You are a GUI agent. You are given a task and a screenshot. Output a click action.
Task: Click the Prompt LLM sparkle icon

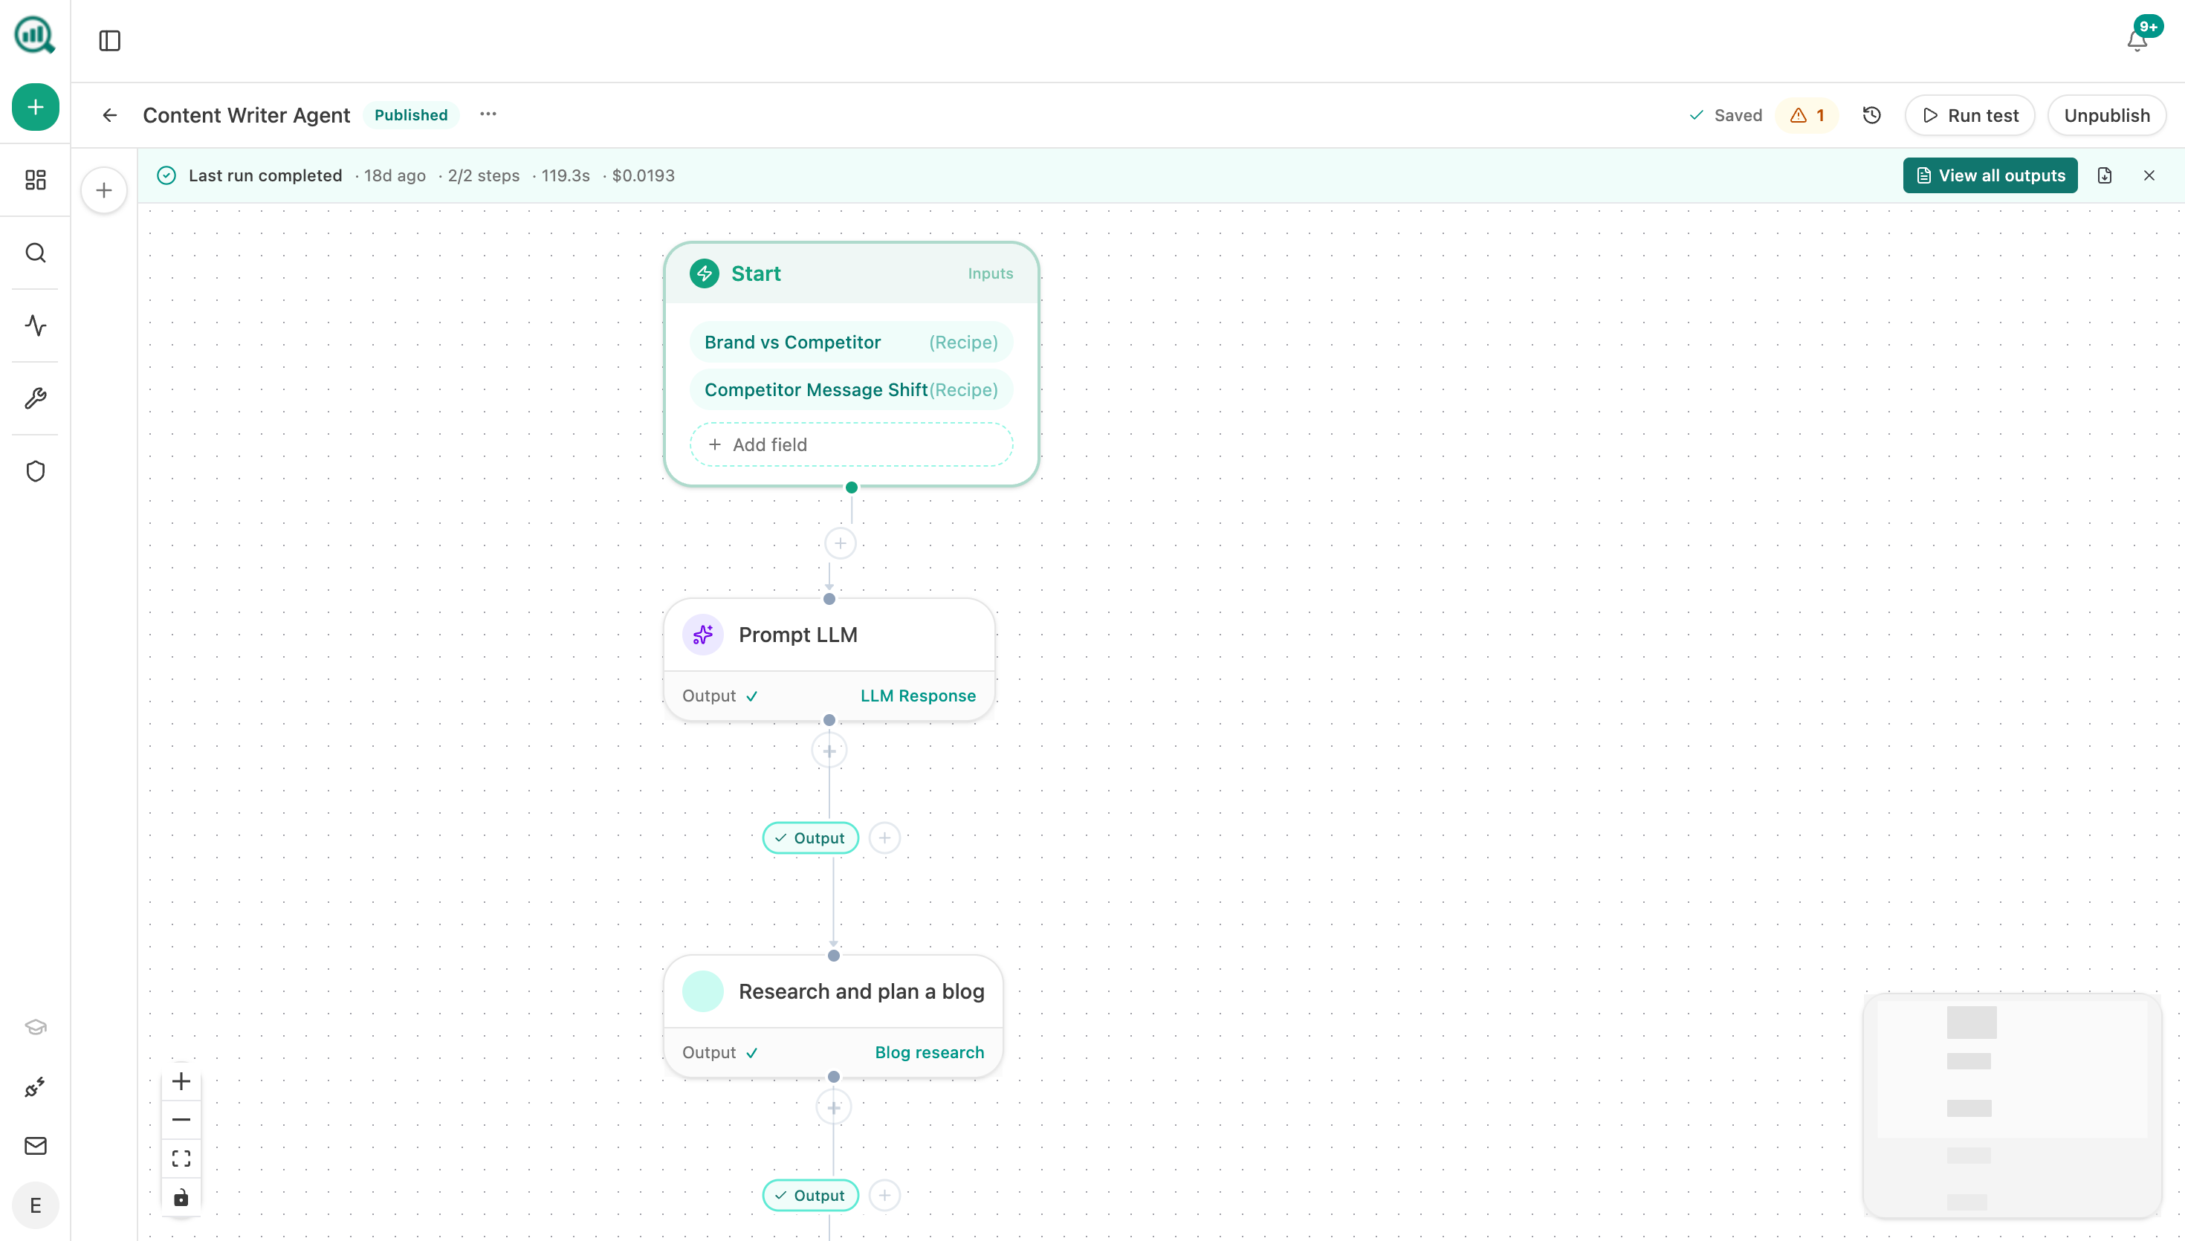702,635
